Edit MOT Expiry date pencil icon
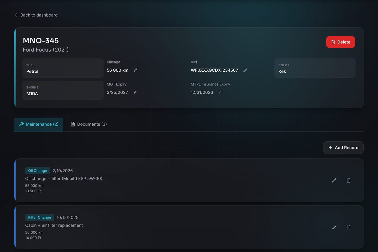This screenshot has width=378, height=252. [135, 92]
